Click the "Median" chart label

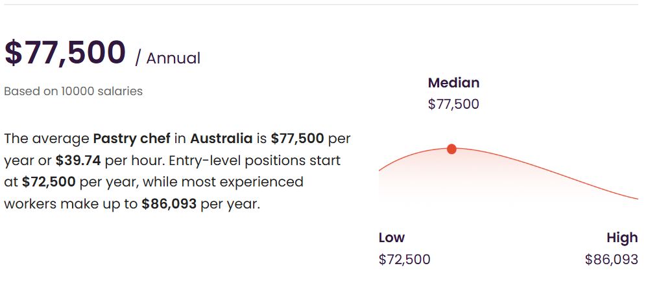pyautogui.click(x=453, y=83)
